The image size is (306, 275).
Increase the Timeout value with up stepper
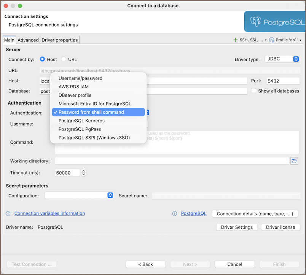pyautogui.click(x=83, y=171)
